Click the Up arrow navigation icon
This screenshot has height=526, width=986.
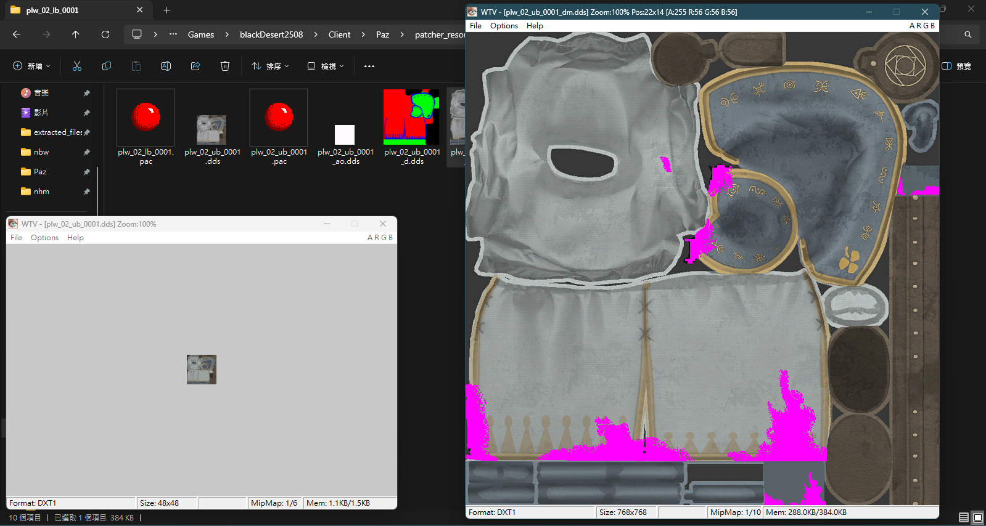(x=76, y=34)
